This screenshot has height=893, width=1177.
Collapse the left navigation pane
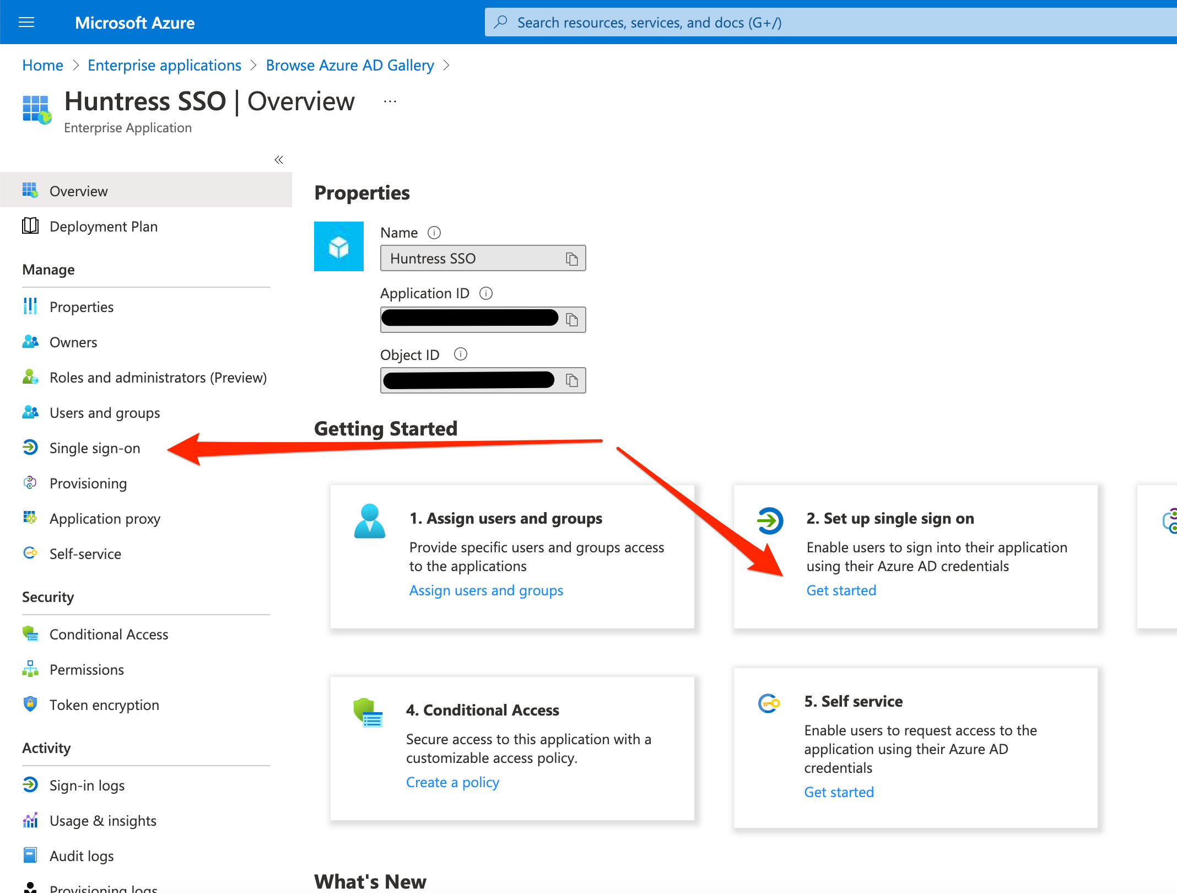tap(279, 160)
